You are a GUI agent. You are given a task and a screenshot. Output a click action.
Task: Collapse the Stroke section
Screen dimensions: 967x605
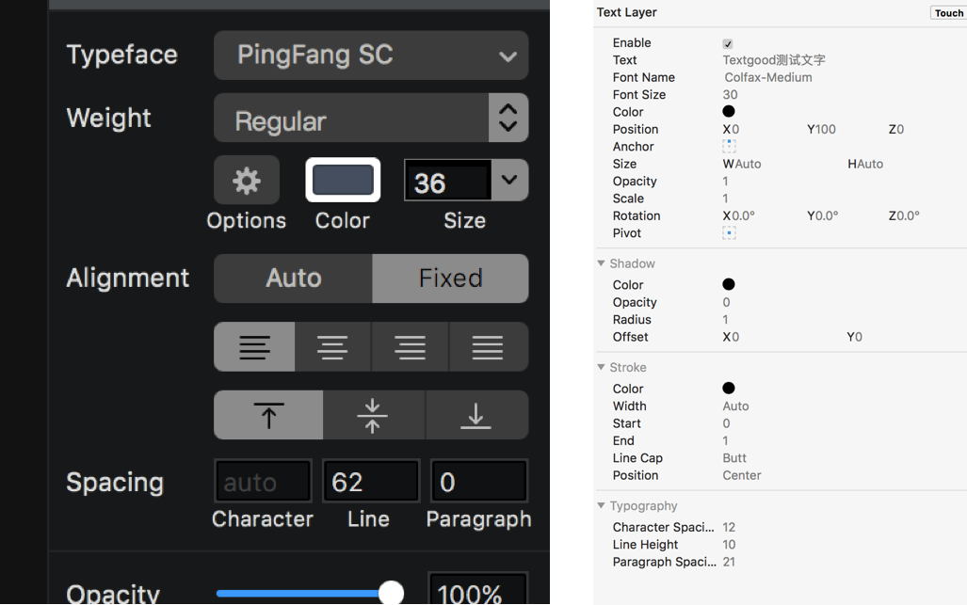click(601, 367)
